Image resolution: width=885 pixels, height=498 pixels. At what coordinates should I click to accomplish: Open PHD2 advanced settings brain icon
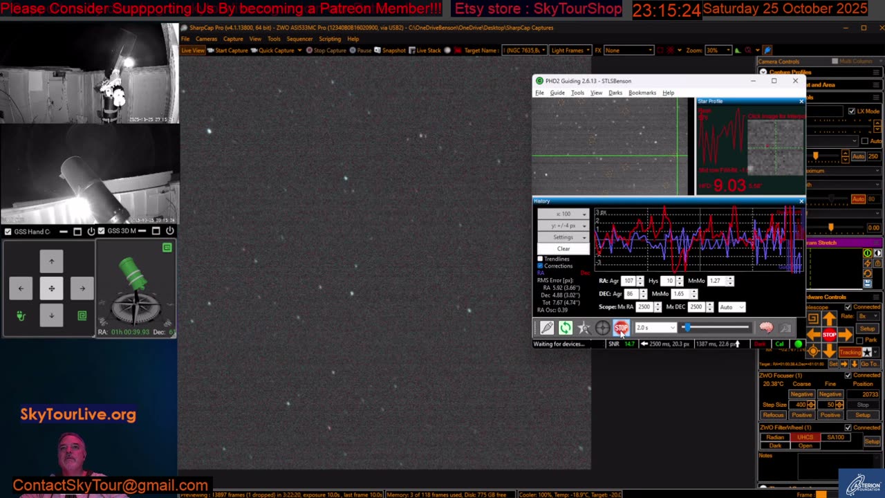pyautogui.click(x=765, y=328)
